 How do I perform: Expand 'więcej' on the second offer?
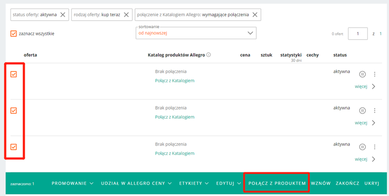365,123
